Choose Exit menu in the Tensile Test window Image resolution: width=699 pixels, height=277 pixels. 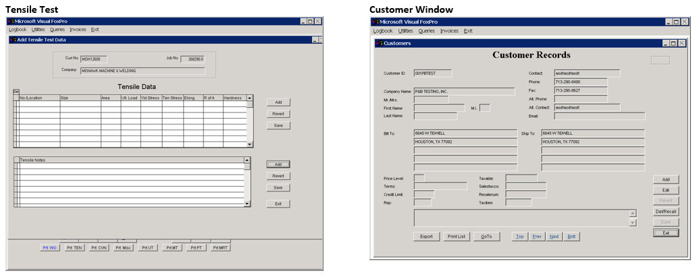95,30
